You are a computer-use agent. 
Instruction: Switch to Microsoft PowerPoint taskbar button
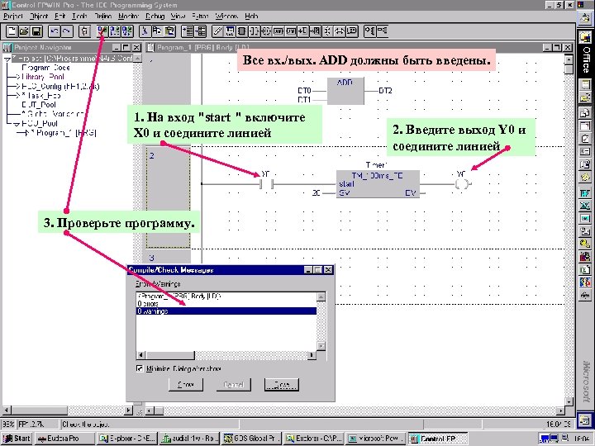[376, 439]
